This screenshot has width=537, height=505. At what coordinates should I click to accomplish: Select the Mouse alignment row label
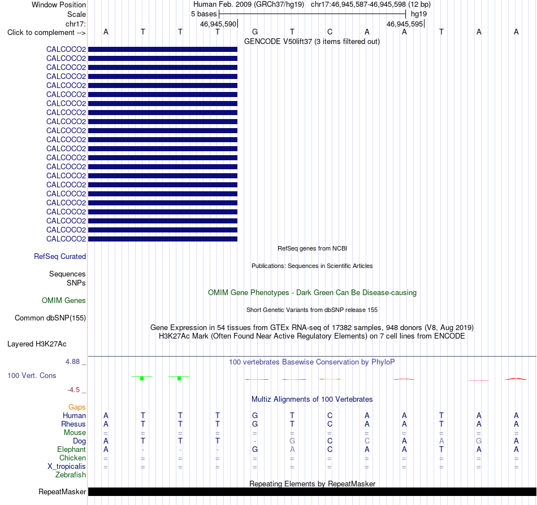75,433
